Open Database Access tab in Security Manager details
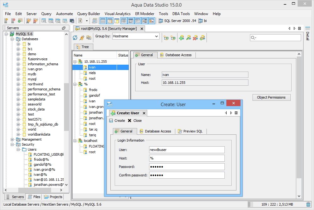Screen dimensions: 314x210 176,55
